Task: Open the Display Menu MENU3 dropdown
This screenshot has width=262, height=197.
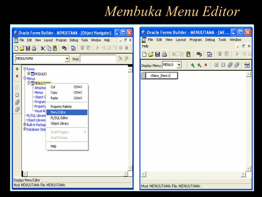Action: point(179,65)
